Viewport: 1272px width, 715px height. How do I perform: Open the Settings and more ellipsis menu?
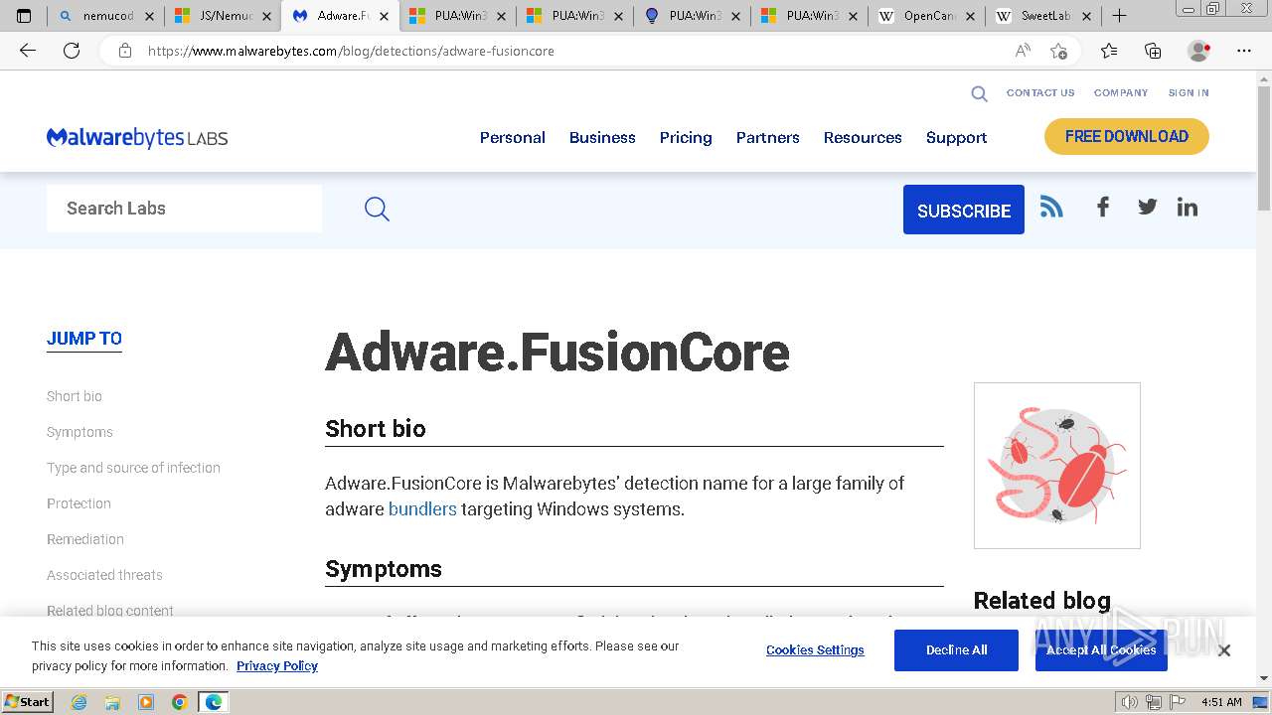1244,51
